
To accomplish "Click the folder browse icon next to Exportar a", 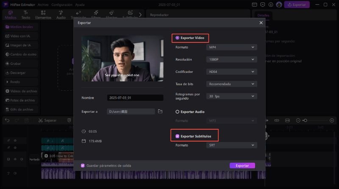I will coord(160,111).
